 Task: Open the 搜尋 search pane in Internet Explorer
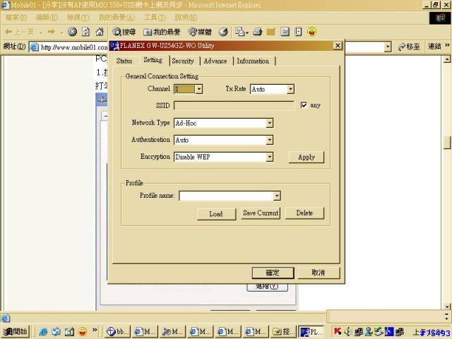tap(124, 32)
